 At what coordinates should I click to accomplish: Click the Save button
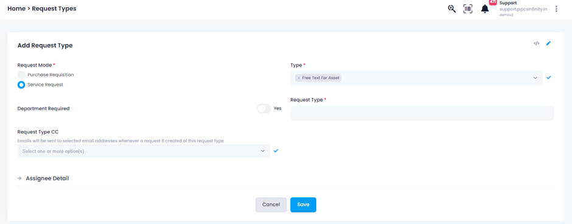(x=303, y=205)
